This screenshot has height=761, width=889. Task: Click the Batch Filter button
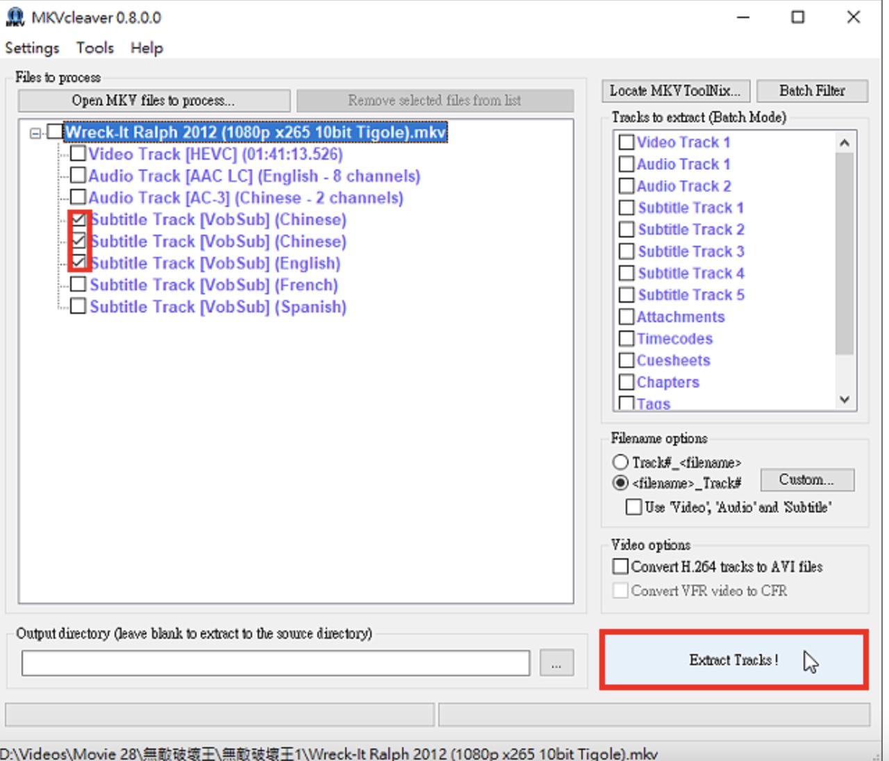(812, 91)
